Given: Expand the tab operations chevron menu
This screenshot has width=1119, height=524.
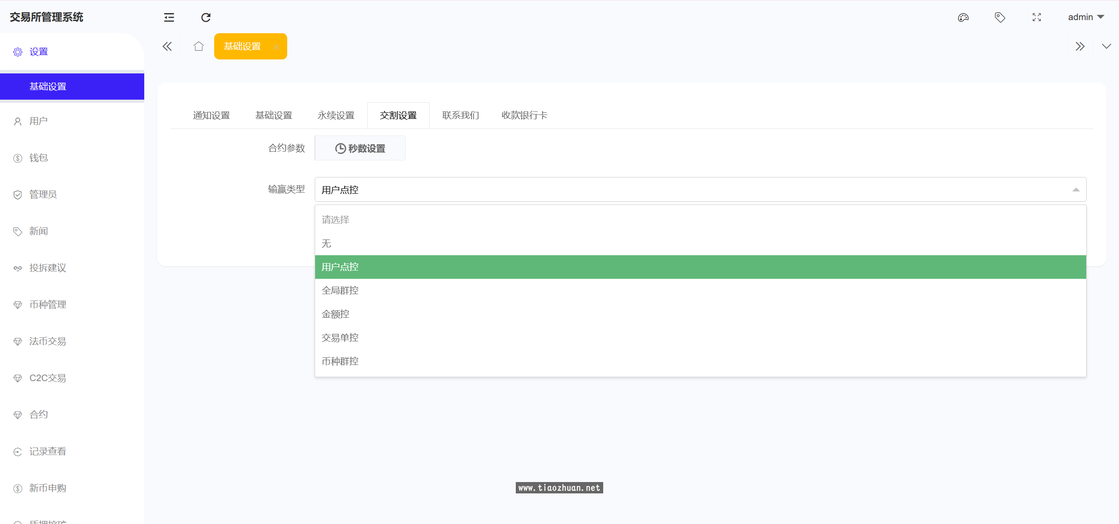Looking at the screenshot, I should 1106,46.
